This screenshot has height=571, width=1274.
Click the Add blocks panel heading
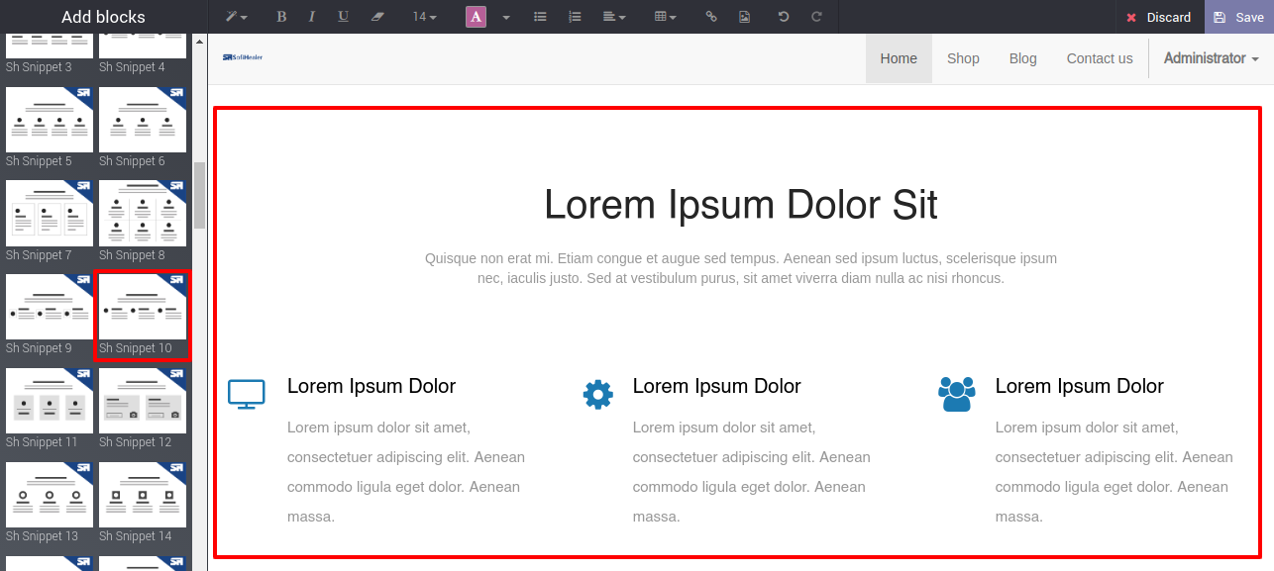103,17
